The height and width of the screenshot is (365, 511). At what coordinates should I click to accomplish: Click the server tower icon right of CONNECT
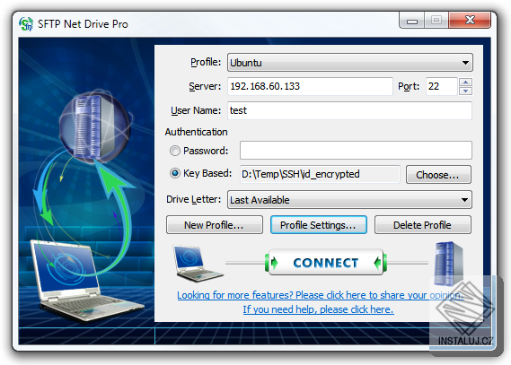[448, 264]
